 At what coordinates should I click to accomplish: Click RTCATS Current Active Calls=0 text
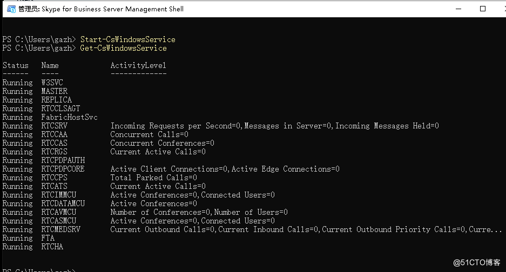coord(158,187)
